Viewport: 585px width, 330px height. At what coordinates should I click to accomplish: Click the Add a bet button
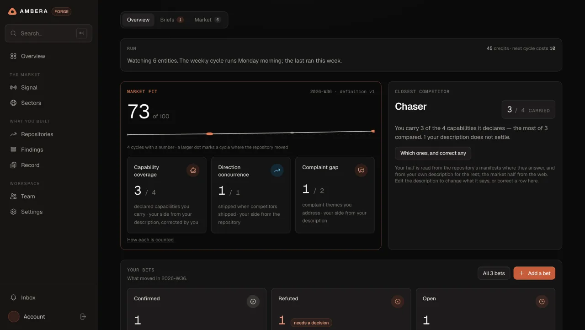click(534, 273)
